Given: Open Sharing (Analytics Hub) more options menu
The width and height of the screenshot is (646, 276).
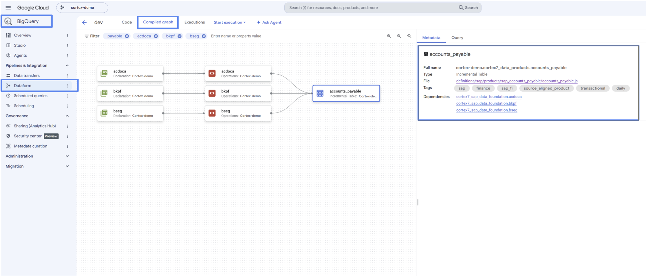Looking at the screenshot, I should [x=68, y=126].
